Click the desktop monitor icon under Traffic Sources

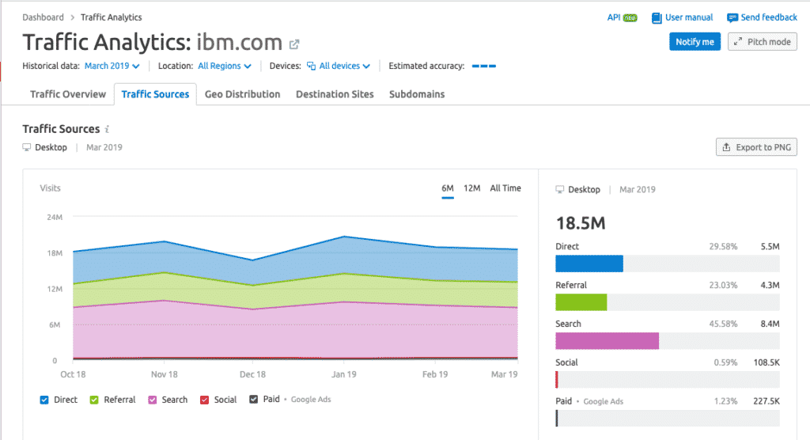tap(27, 147)
